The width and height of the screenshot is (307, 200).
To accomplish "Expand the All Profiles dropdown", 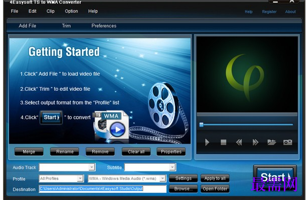I will [x=80, y=178].
